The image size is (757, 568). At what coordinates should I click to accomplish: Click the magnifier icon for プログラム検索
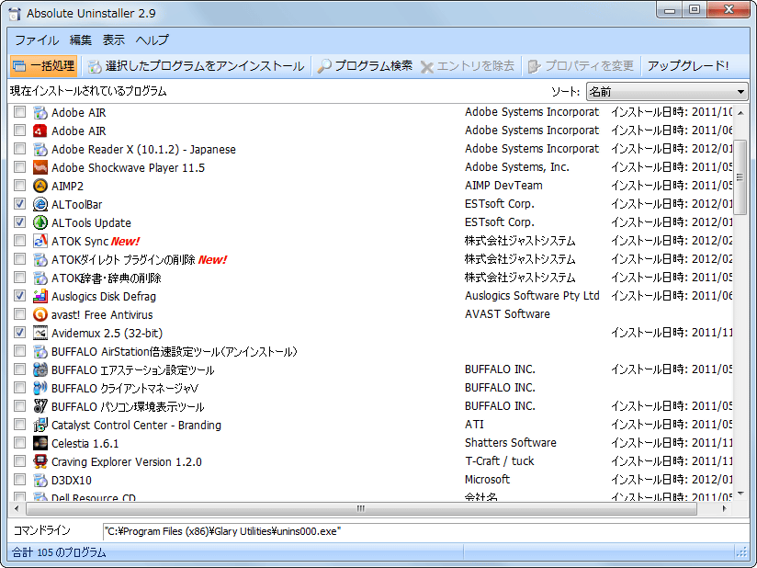(324, 66)
